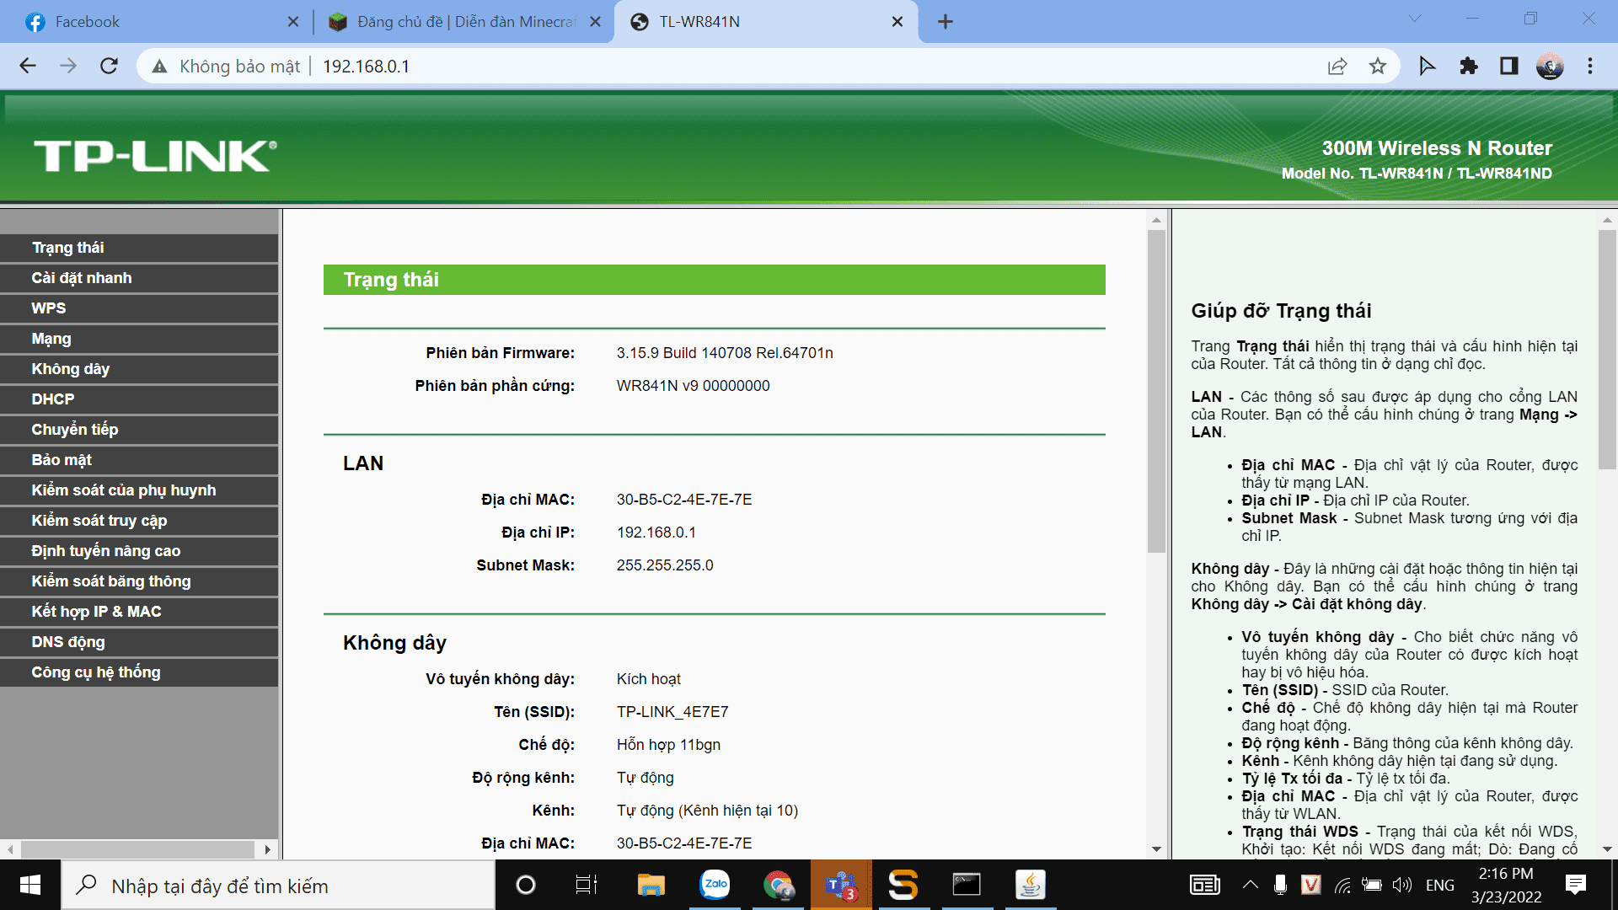This screenshot has height=910, width=1618.
Task: Open a new browser tab
Action: (x=946, y=22)
